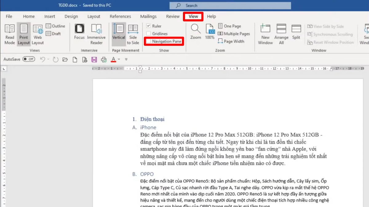Viewport: 369px width, 207px height.
Task: Click the first-line indent marker on ruler
Action: 140,67
